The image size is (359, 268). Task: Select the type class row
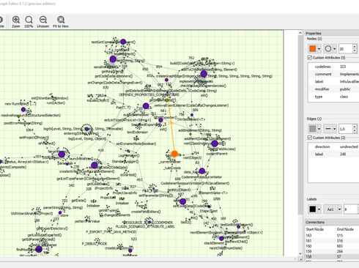click(333, 97)
